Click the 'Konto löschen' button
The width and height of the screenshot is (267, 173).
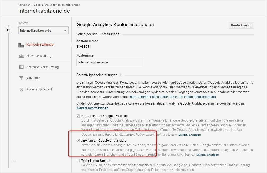pyautogui.click(x=241, y=25)
